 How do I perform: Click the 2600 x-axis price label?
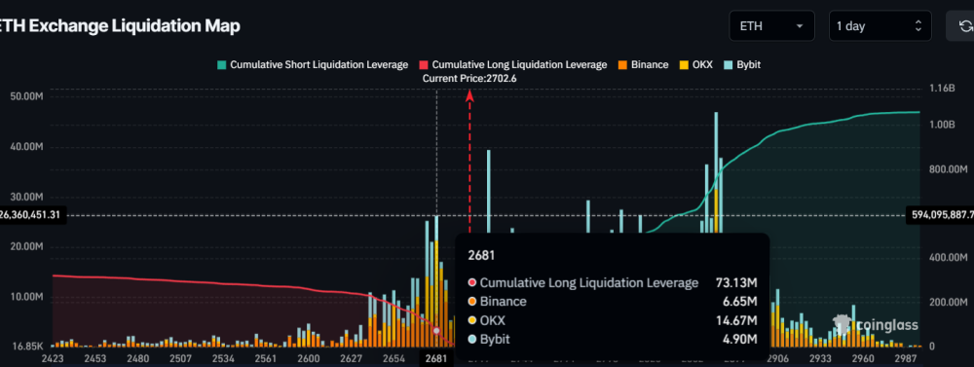(309, 359)
